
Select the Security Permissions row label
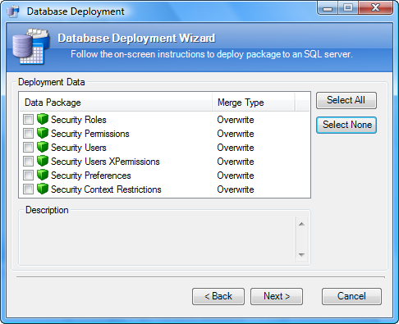[x=90, y=134]
